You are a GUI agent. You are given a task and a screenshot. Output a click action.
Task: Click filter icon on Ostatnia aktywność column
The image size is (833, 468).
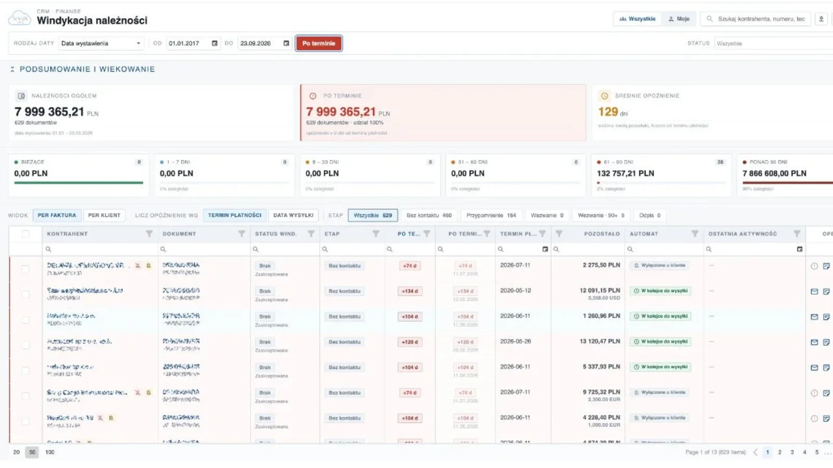click(x=797, y=233)
